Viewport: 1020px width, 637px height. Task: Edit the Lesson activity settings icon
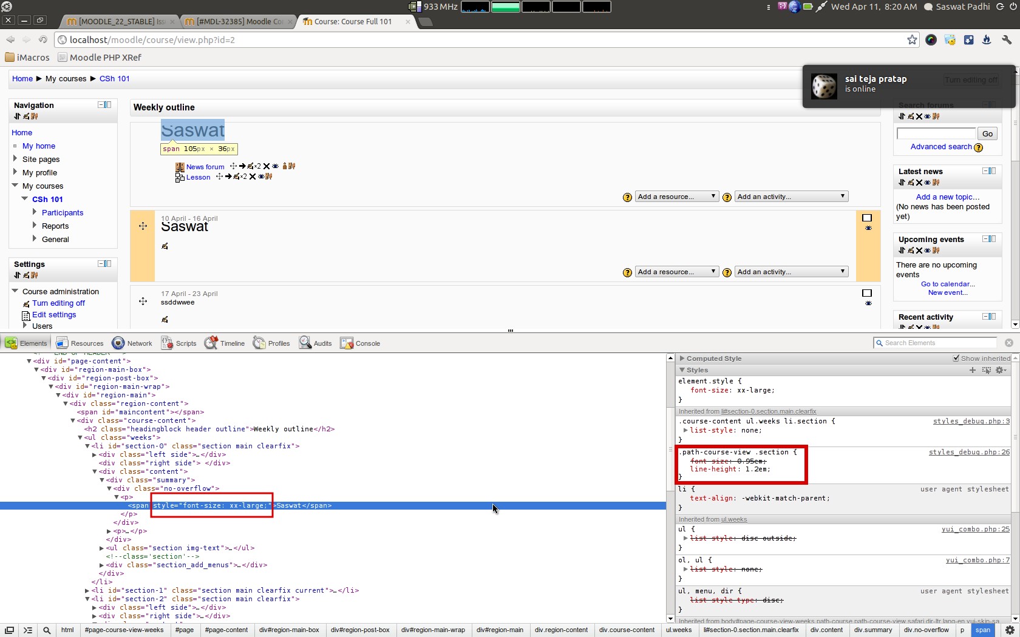coord(236,177)
